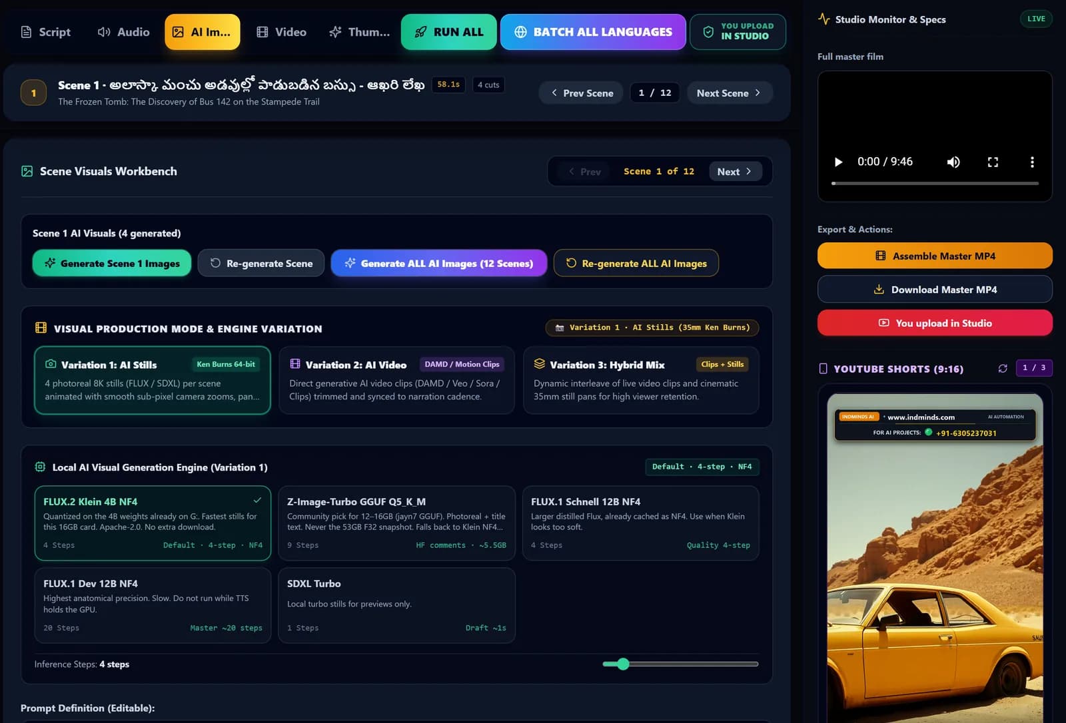Click the scene number 1 badge
Viewport: 1066px width, 723px height.
pyautogui.click(x=33, y=93)
